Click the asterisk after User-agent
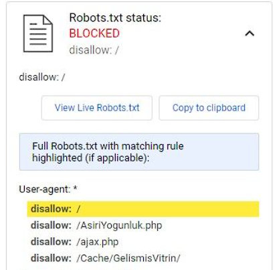This screenshot has width=277, height=270. (x=75, y=188)
